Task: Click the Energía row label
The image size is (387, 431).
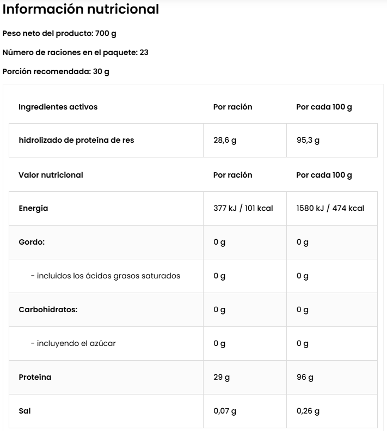Action: (33, 208)
